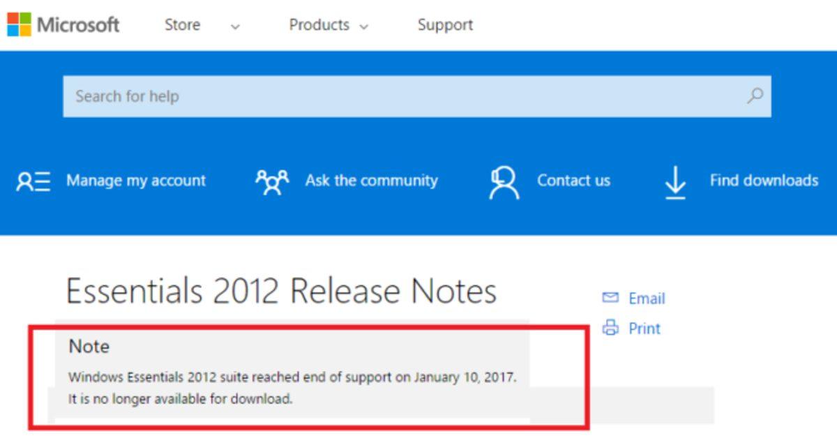The height and width of the screenshot is (445, 837).
Task: Open the Manage my account text link
Action: pyautogui.click(x=136, y=181)
